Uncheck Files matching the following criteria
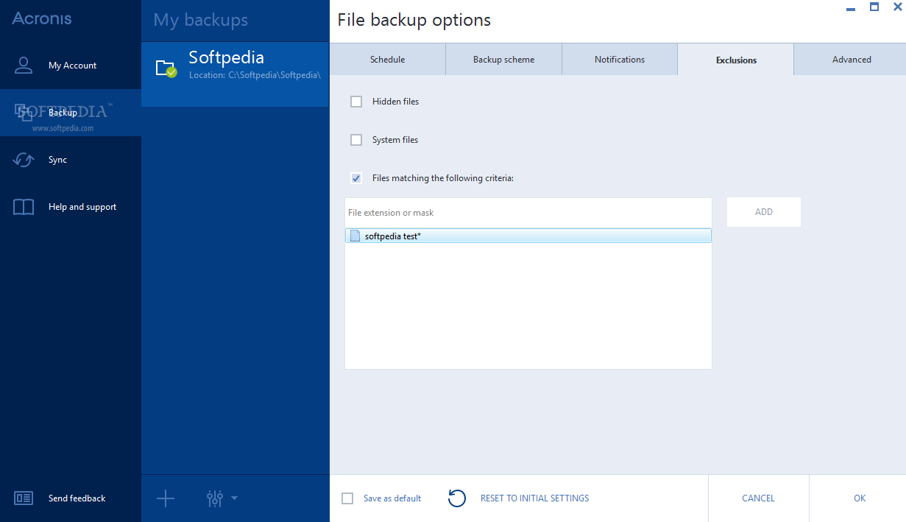Image resolution: width=906 pixels, height=522 pixels. pos(356,178)
